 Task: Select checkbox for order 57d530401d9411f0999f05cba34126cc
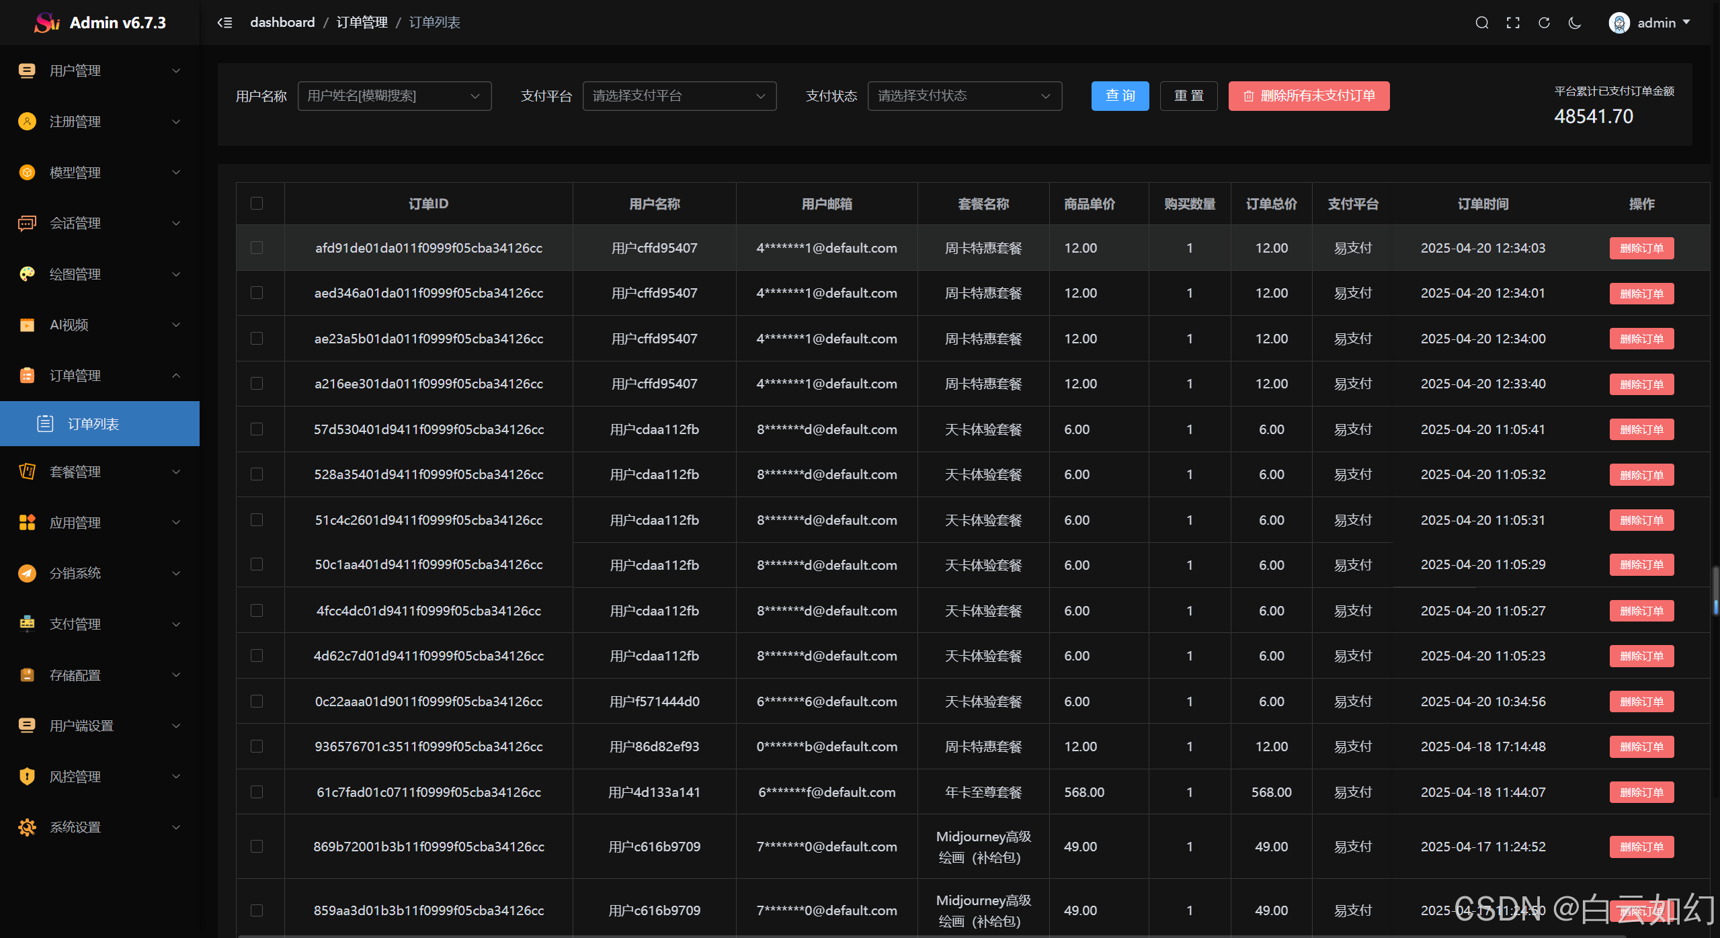coord(257,429)
